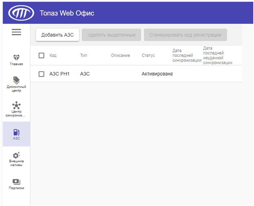Open Подписки money icon

pos(16,182)
